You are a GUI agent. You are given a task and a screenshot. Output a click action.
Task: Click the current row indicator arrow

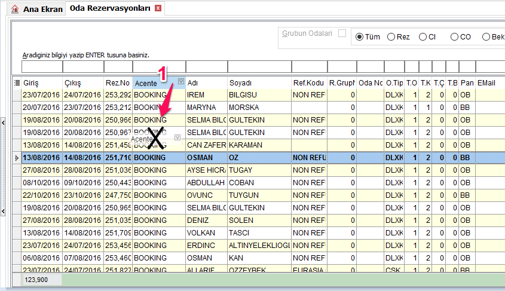tap(17, 158)
